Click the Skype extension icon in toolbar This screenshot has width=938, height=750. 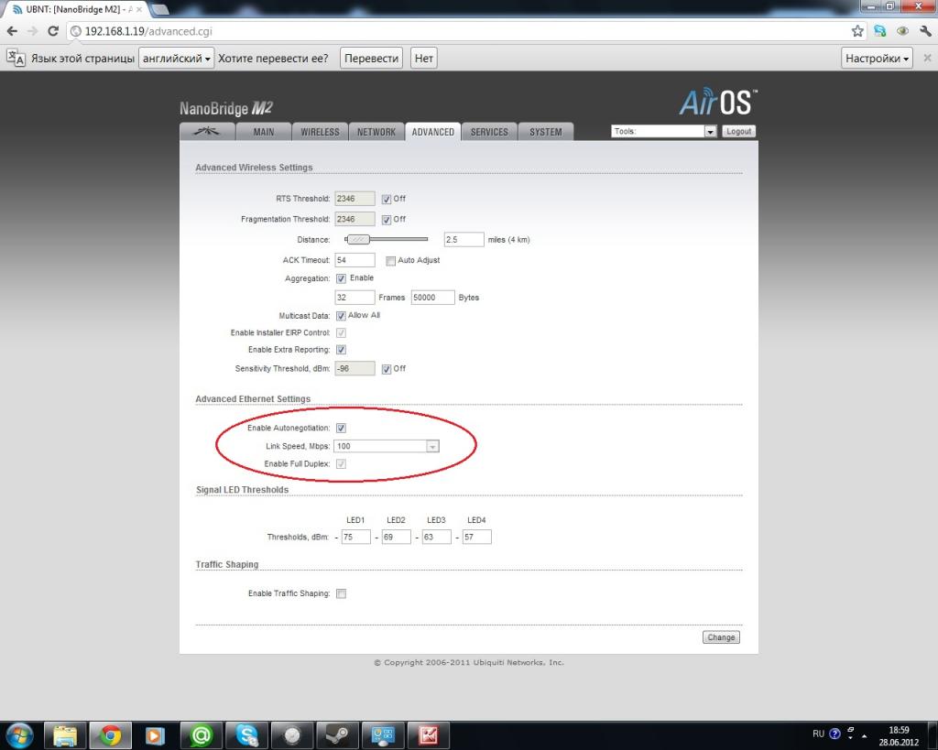880,31
